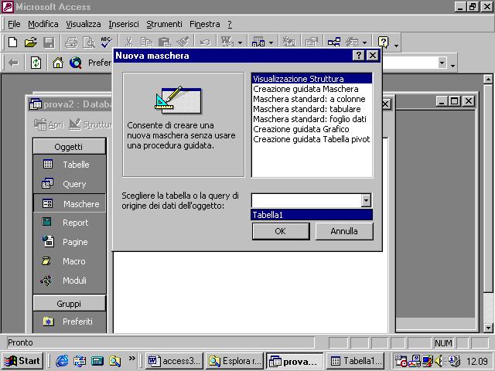Expand the Office Links dropdown arrow
The height and width of the screenshot is (371, 495).
241,43
